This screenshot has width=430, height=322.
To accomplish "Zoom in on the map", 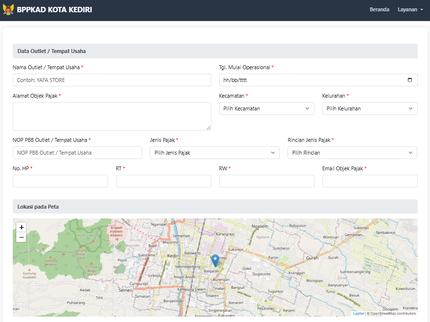I will click(22, 227).
